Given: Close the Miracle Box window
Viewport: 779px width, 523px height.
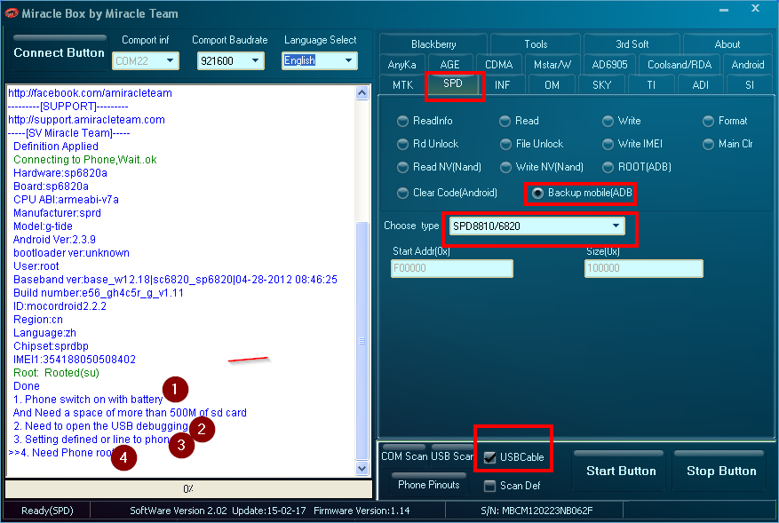Looking at the screenshot, I should click(x=755, y=9).
